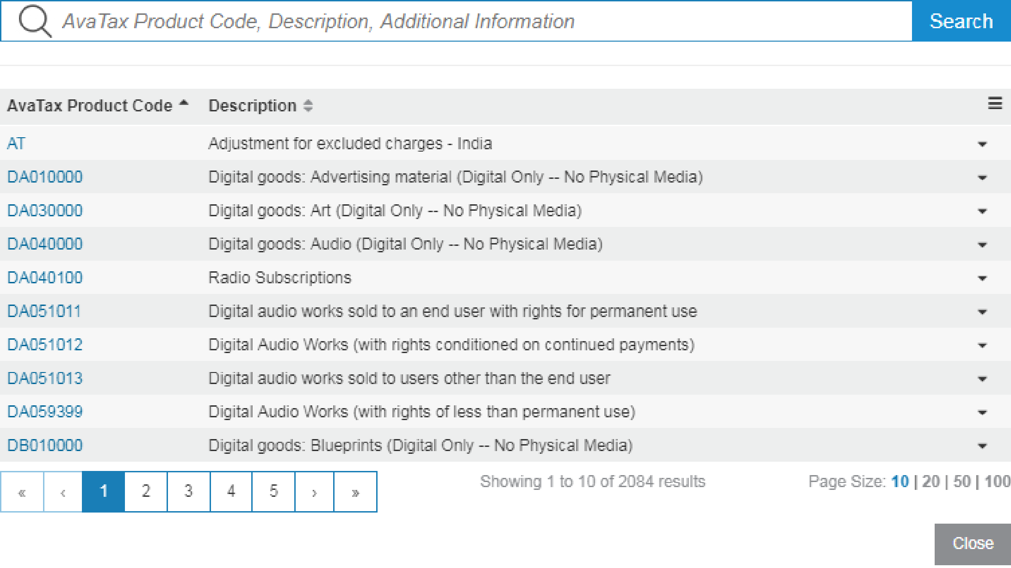This screenshot has height=568, width=1011.
Task: Go to first page with double-left arrow
Action: [22, 492]
